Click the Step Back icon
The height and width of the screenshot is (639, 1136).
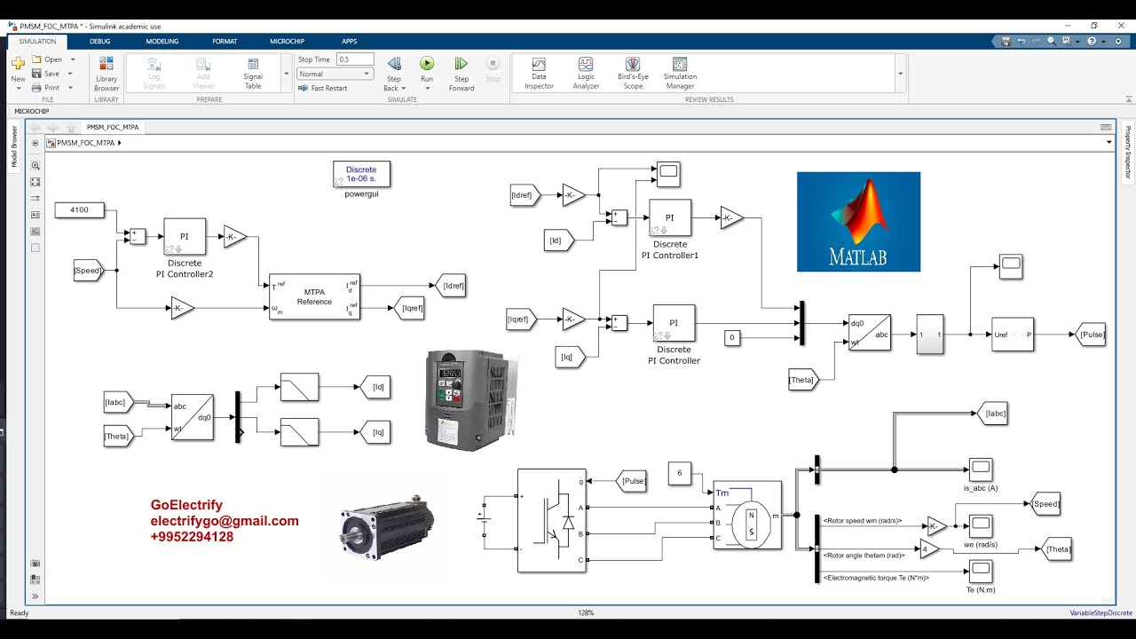point(395,64)
